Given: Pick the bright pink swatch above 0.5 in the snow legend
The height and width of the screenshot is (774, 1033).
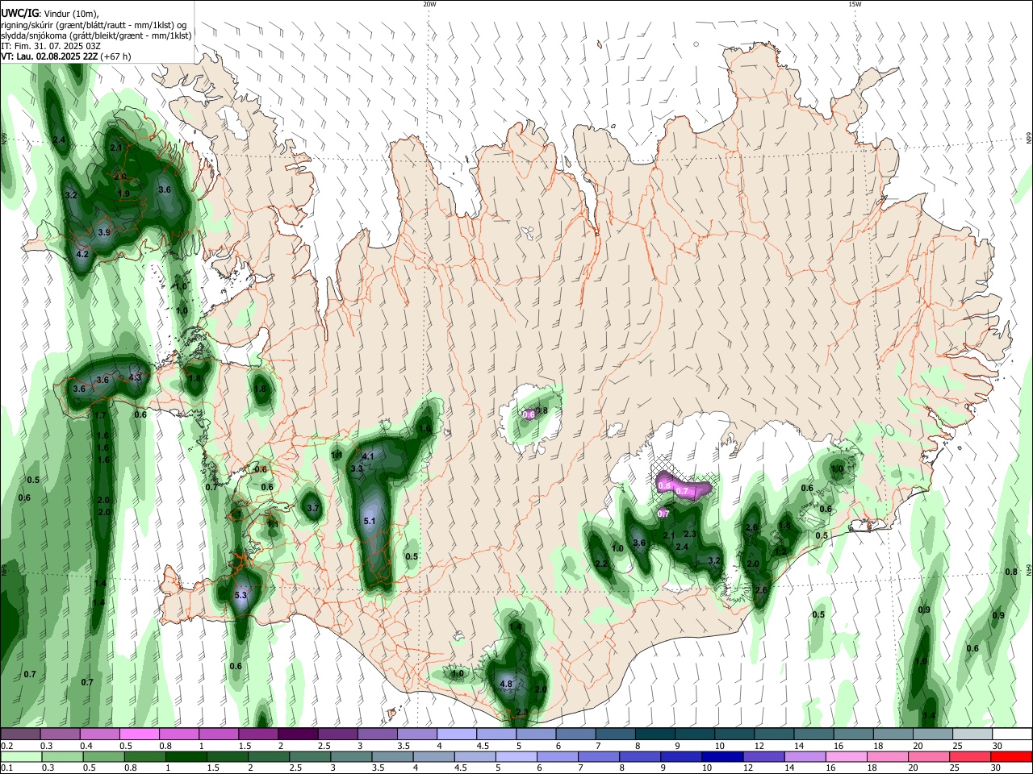Looking at the screenshot, I should [x=139, y=734].
